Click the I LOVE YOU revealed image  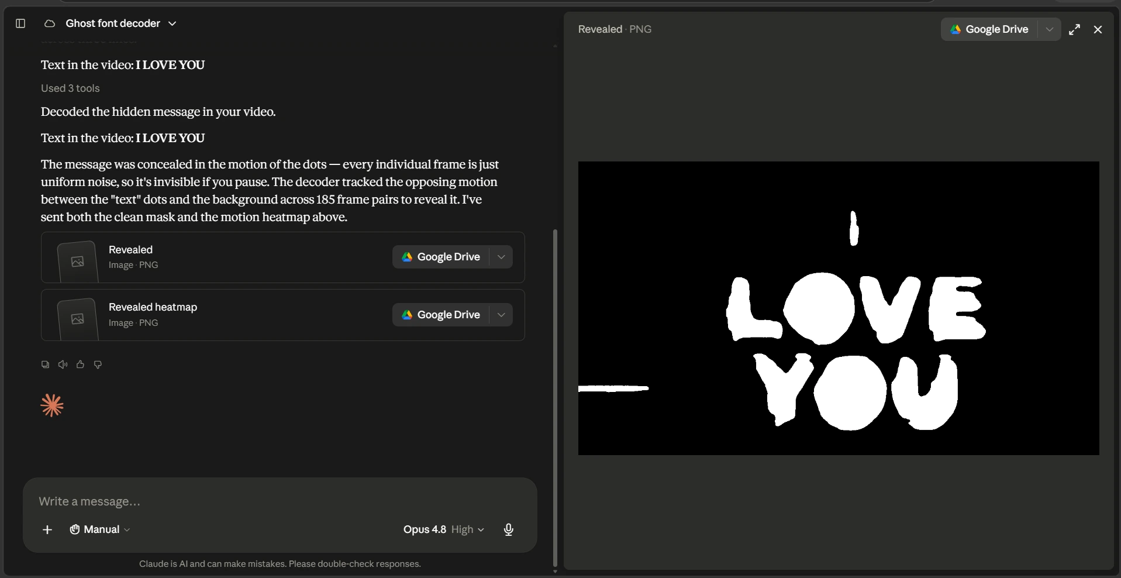(x=839, y=308)
